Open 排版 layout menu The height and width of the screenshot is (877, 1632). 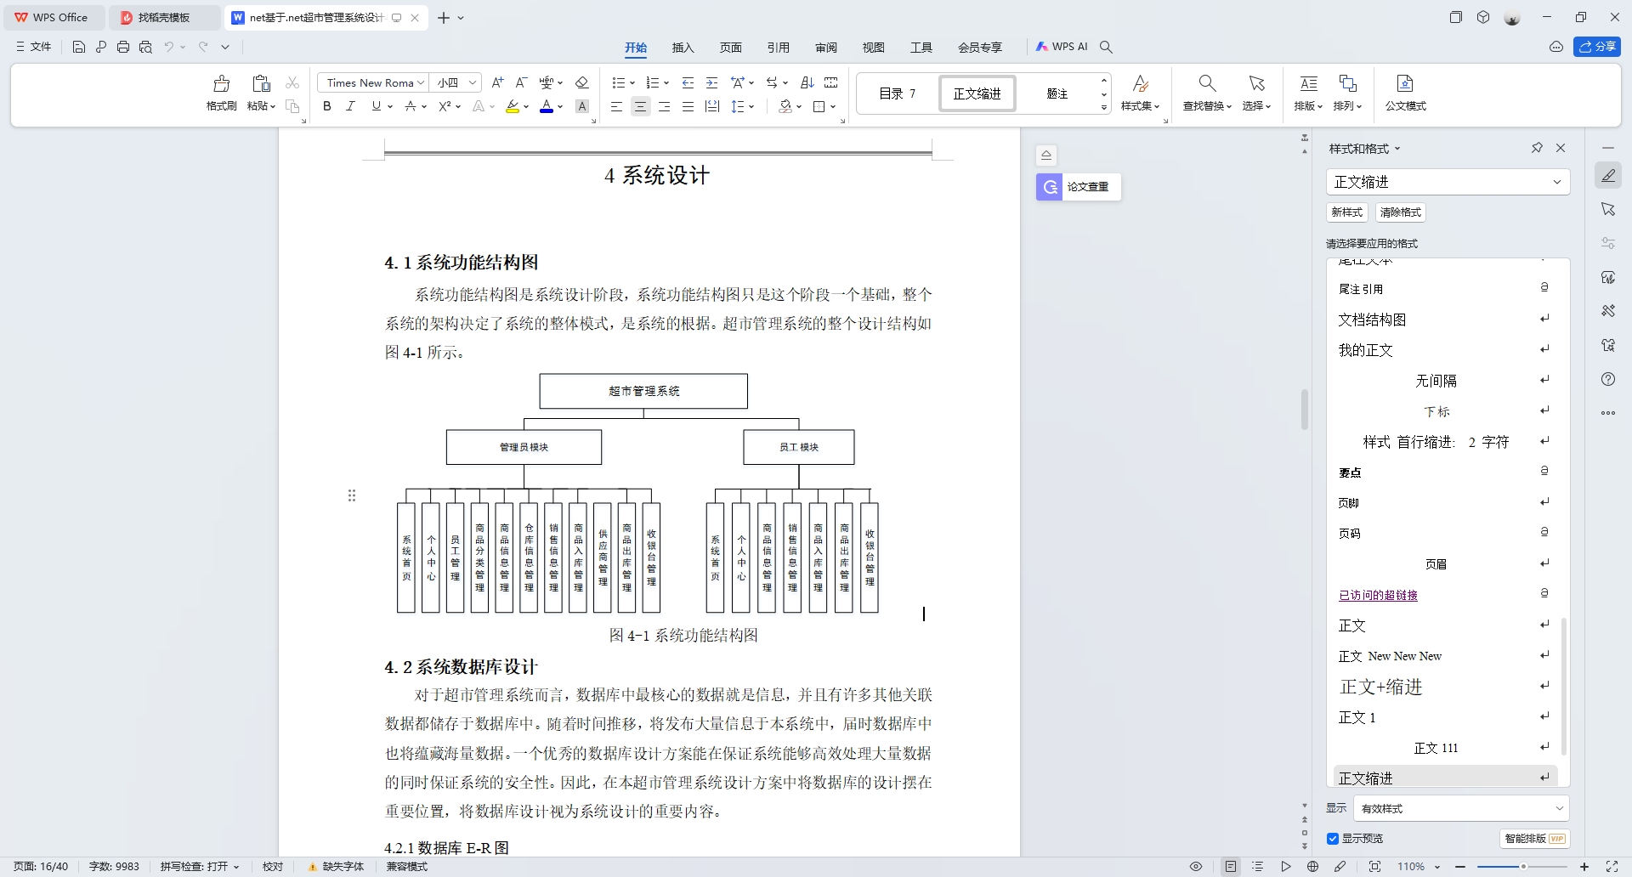pyautogui.click(x=1308, y=93)
